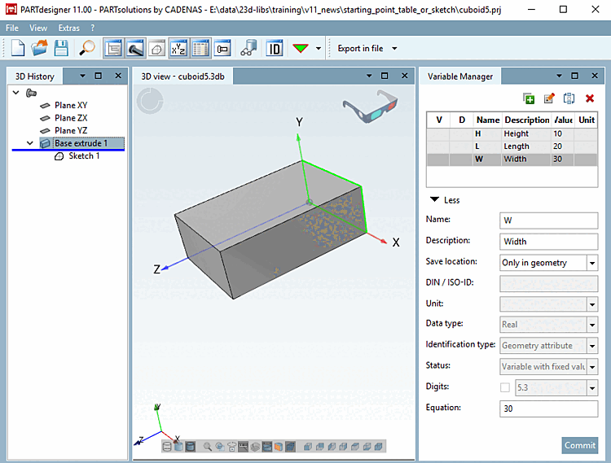Click the Save floppy disk icon
Screen dimensions: 611x463
(62, 48)
